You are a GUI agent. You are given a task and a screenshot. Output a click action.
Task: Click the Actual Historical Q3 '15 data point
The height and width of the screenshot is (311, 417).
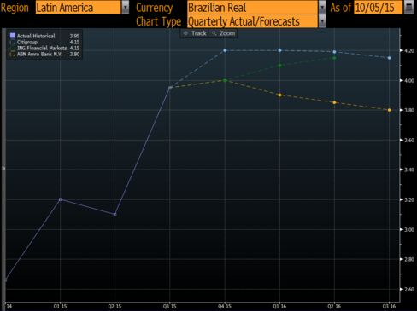tap(170, 88)
